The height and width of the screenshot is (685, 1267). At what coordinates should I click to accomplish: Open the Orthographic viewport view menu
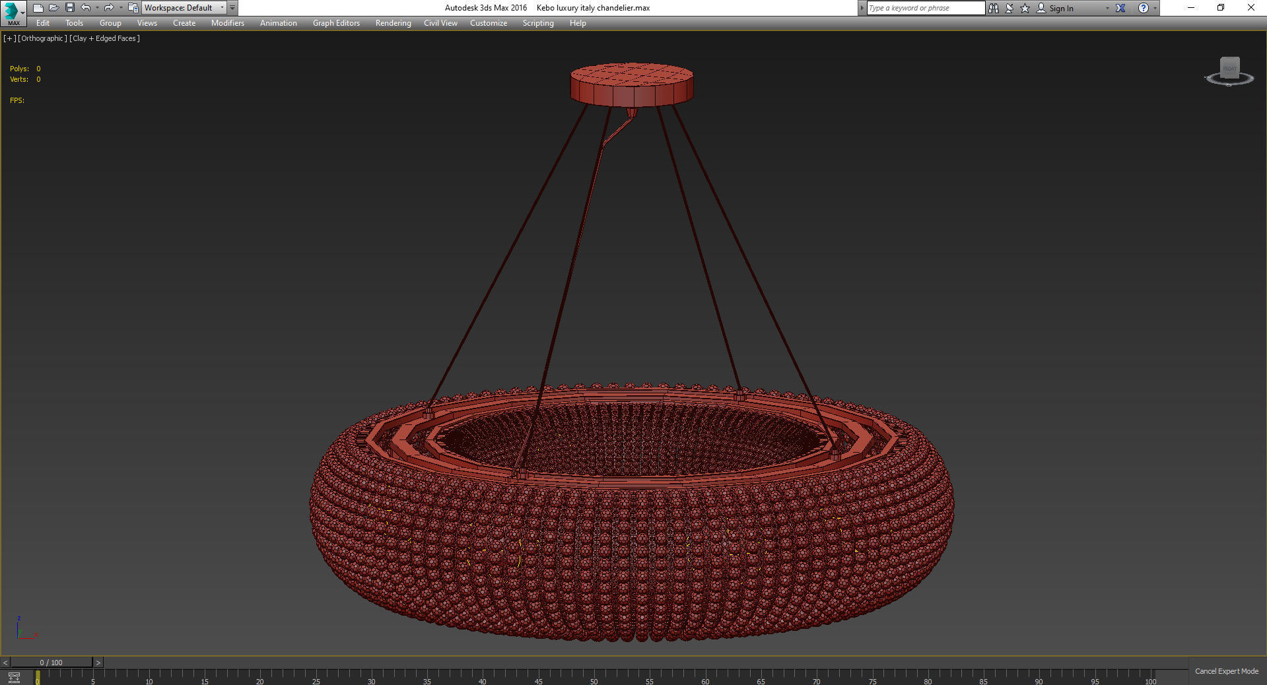pos(42,38)
